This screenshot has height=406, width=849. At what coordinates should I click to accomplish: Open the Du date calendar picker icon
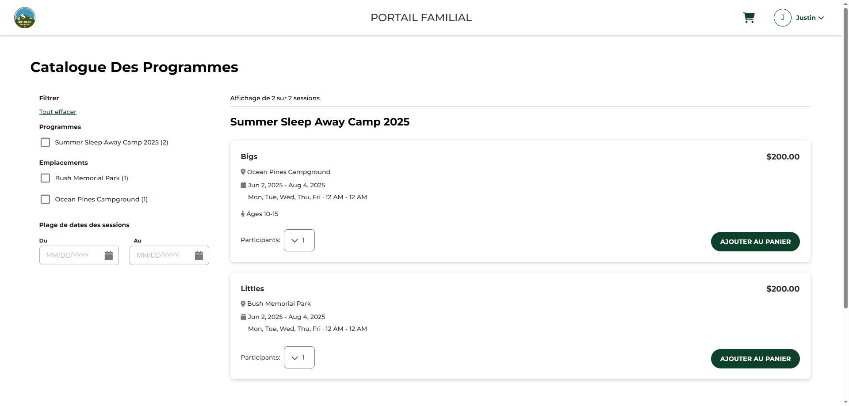click(x=109, y=255)
